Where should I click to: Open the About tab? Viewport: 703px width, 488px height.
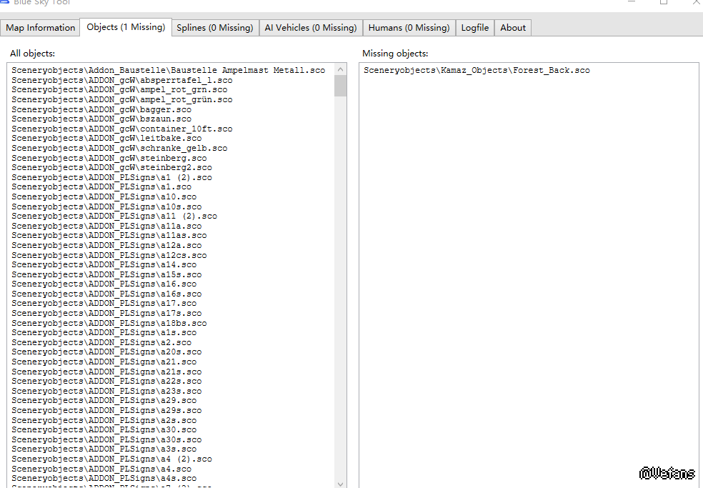pos(513,28)
